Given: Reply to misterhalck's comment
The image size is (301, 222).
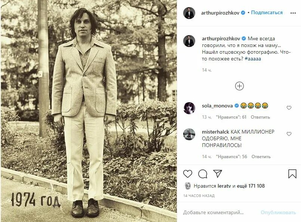Looking at the screenshot, I should tap(260, 157).
